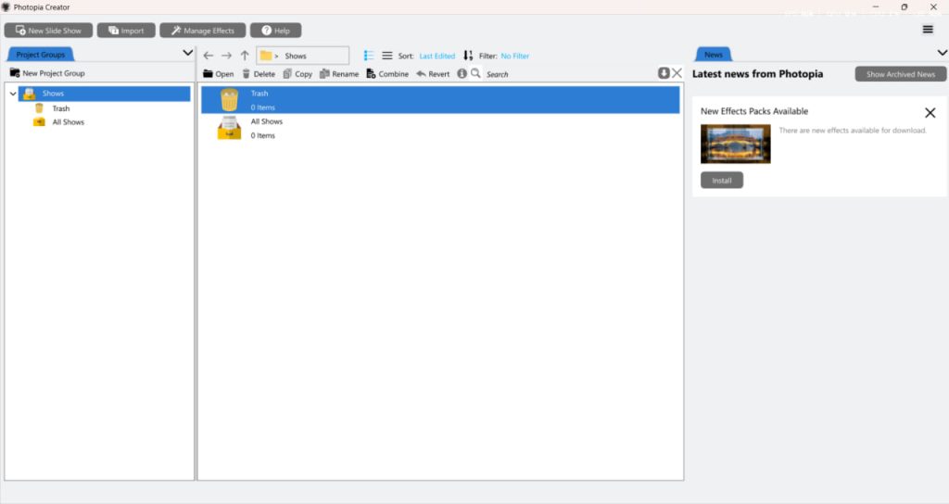Screen dimensions: 949x504
Task: Click the Trash icon in project tree
Action: point(39,108)
